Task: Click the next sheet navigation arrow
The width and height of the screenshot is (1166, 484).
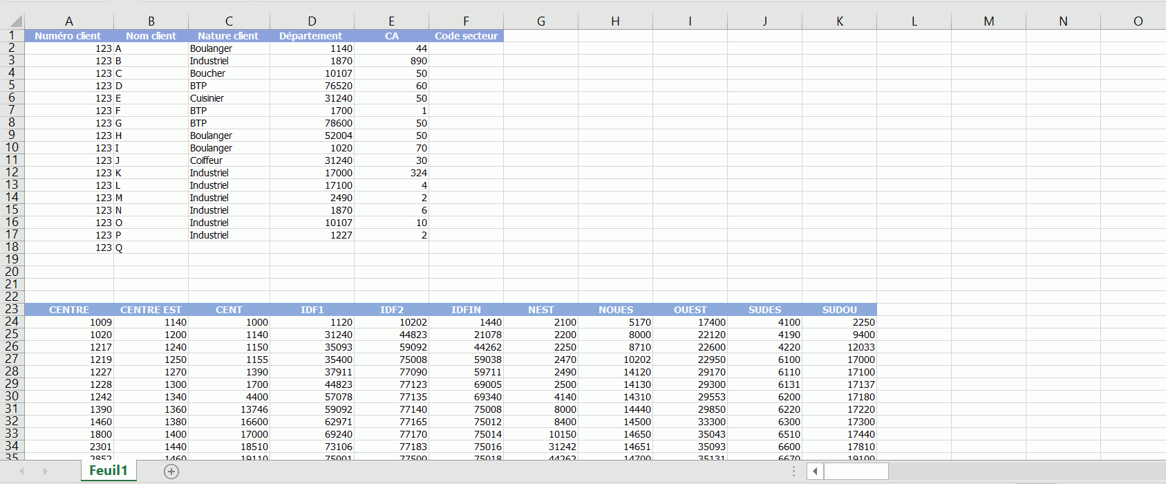Action: 45,472
